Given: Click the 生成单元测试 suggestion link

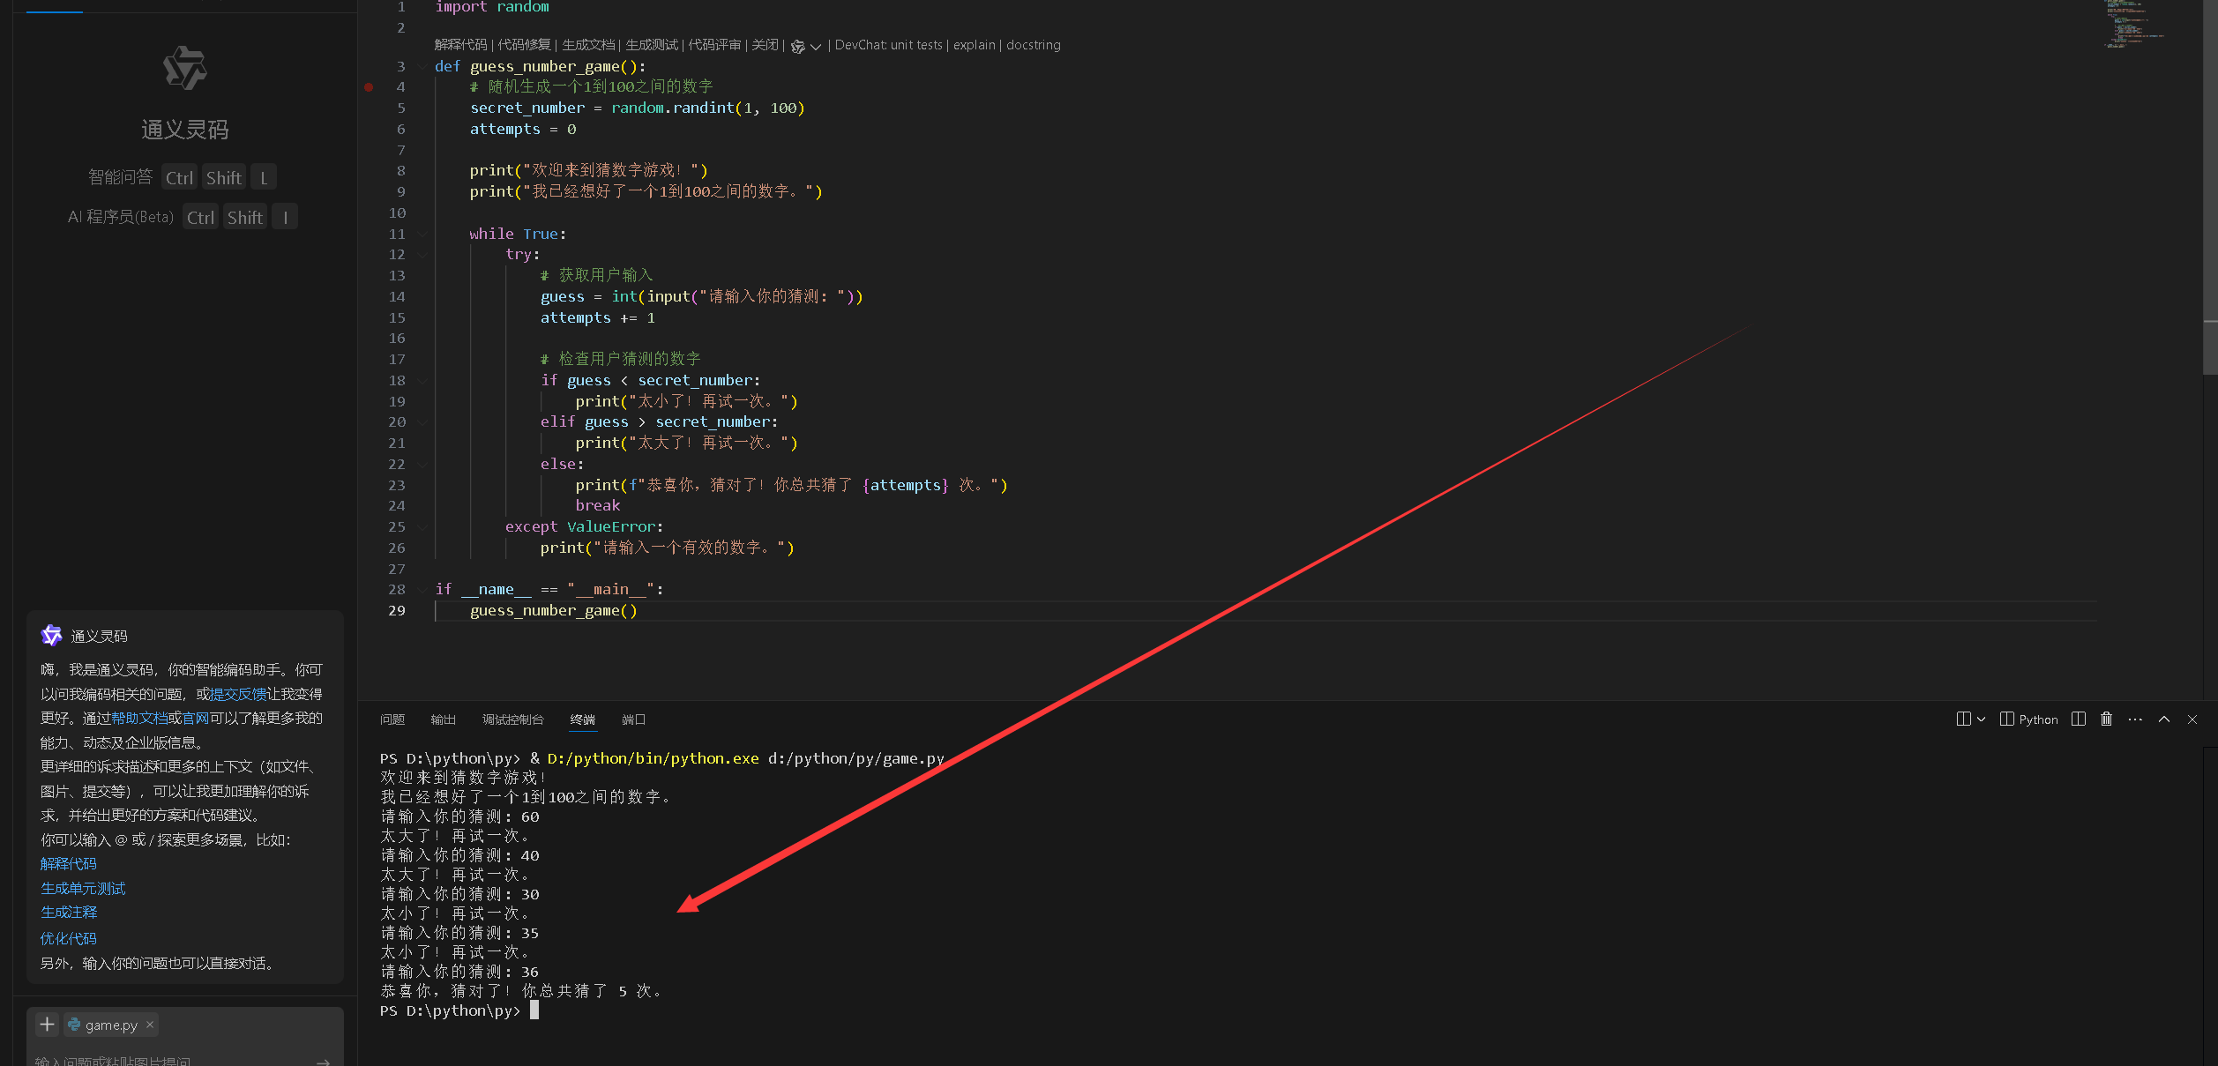Looking at the screenshot, I should [83, 889].
